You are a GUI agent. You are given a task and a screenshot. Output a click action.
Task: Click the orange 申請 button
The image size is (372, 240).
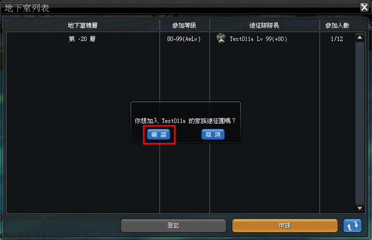(285, 225)
